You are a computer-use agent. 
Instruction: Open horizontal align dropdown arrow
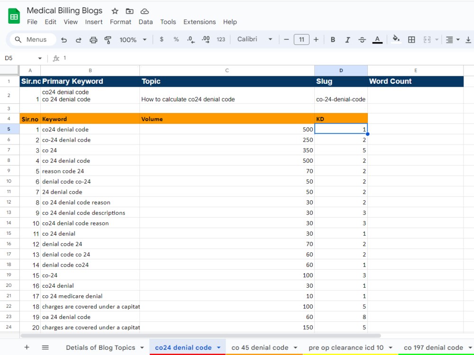(x=458, y=40)
